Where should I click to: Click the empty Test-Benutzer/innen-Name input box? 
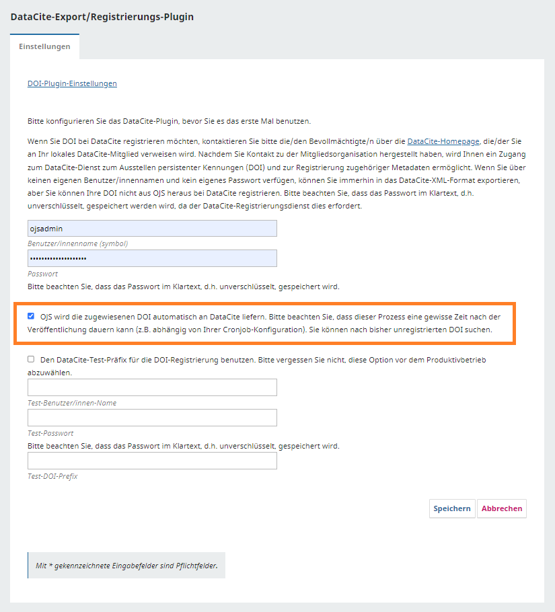(x=152, y=387)
